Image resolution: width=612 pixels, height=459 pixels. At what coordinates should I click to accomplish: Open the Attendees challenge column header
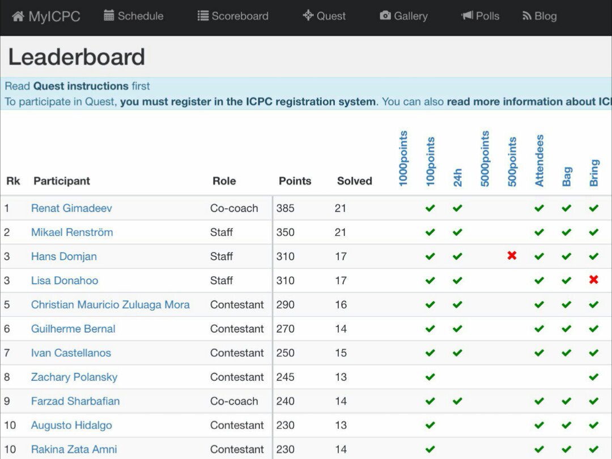(x=539, y=161)
